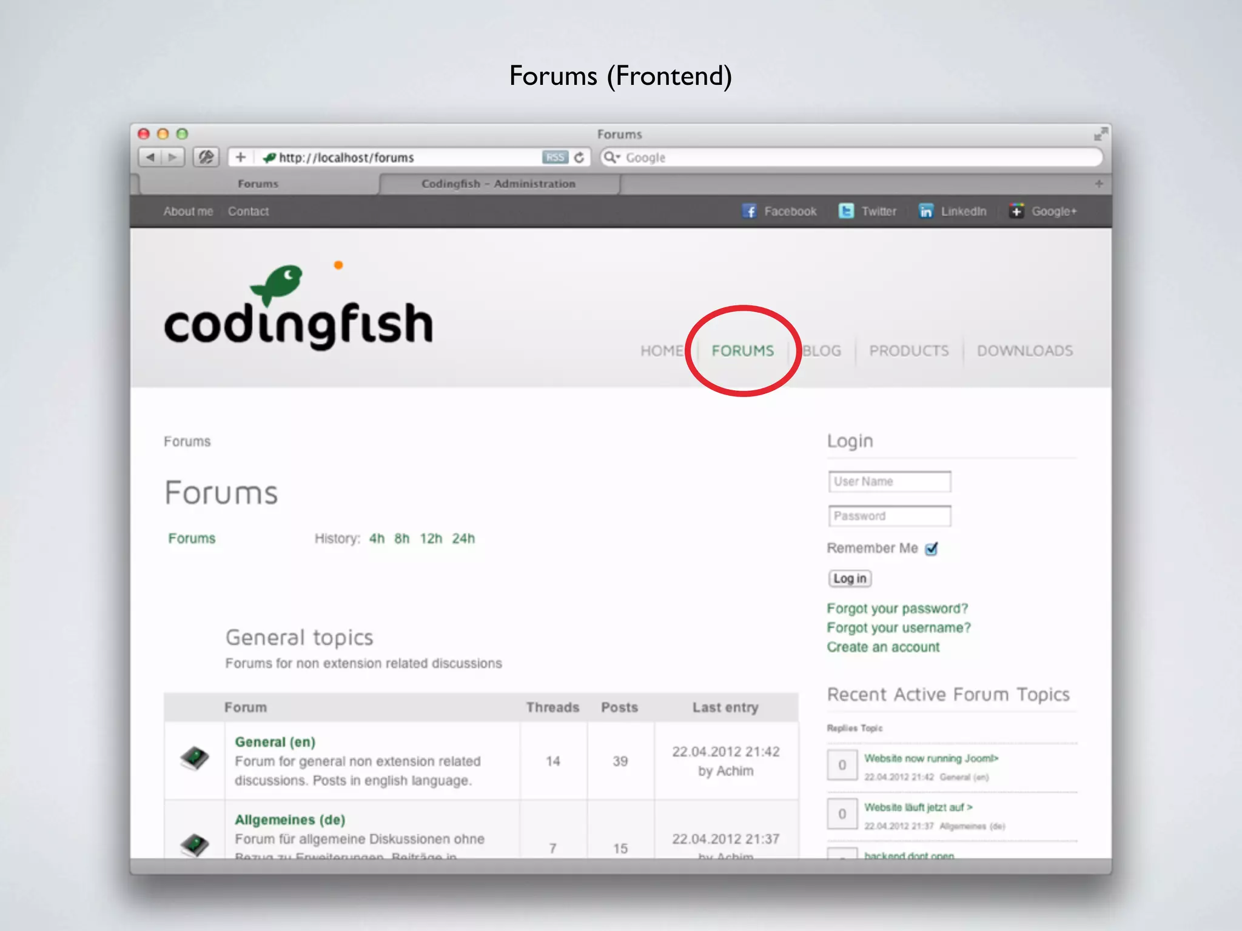Open a new tab with plus icon

[1099, 184]
